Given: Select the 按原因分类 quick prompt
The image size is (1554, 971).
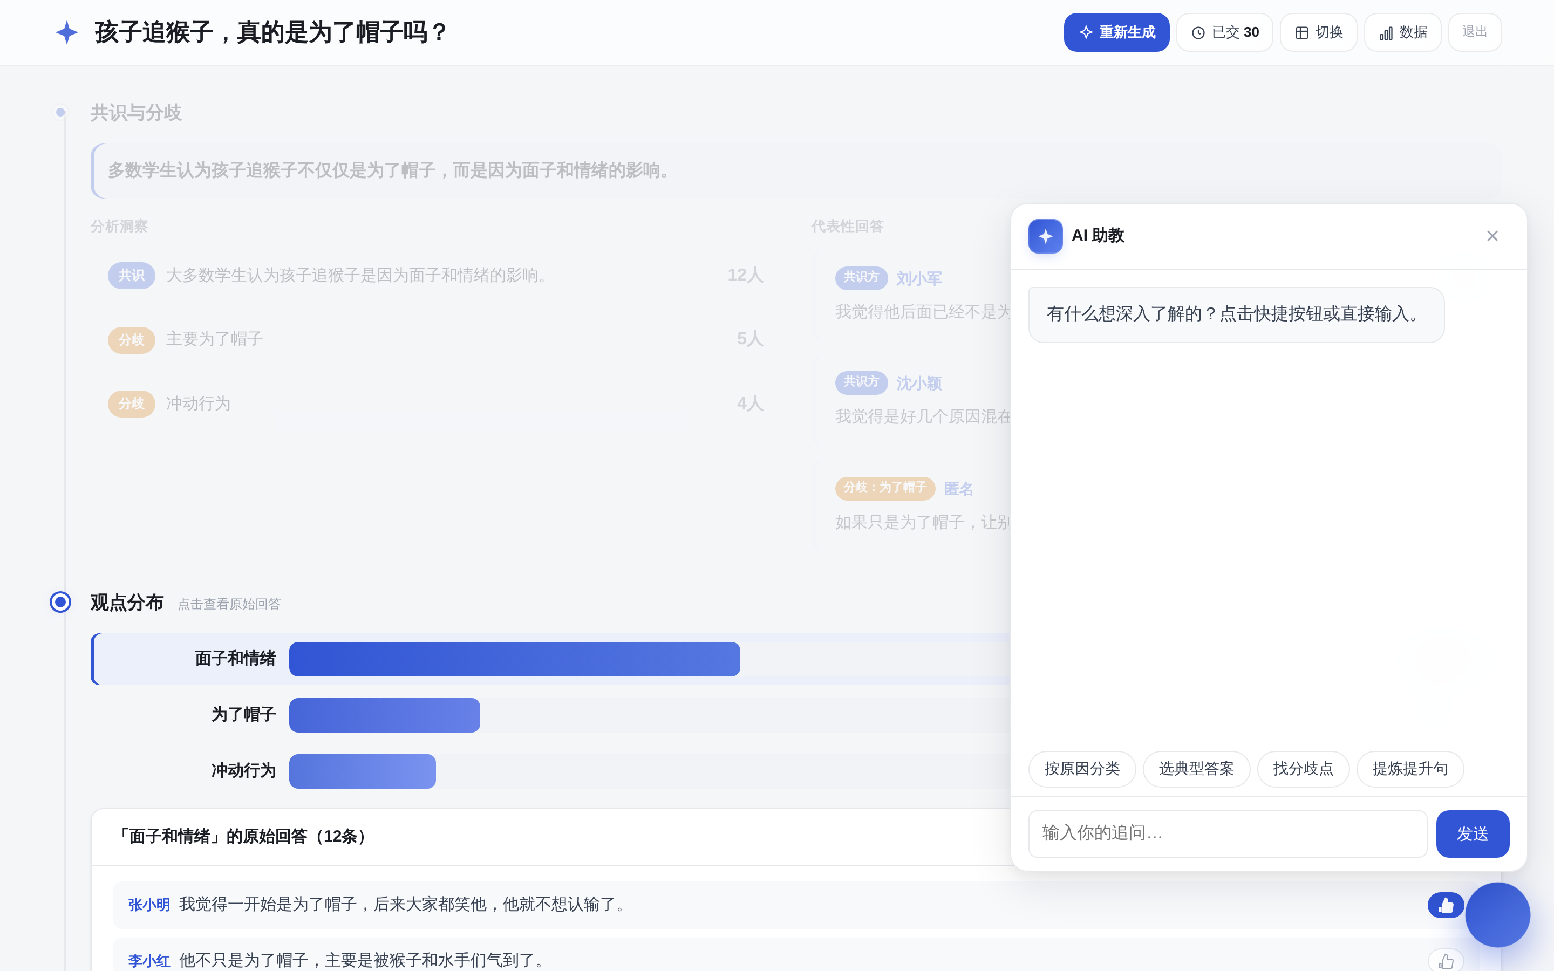Looking at the screenshot, I should click(1082, 769).
